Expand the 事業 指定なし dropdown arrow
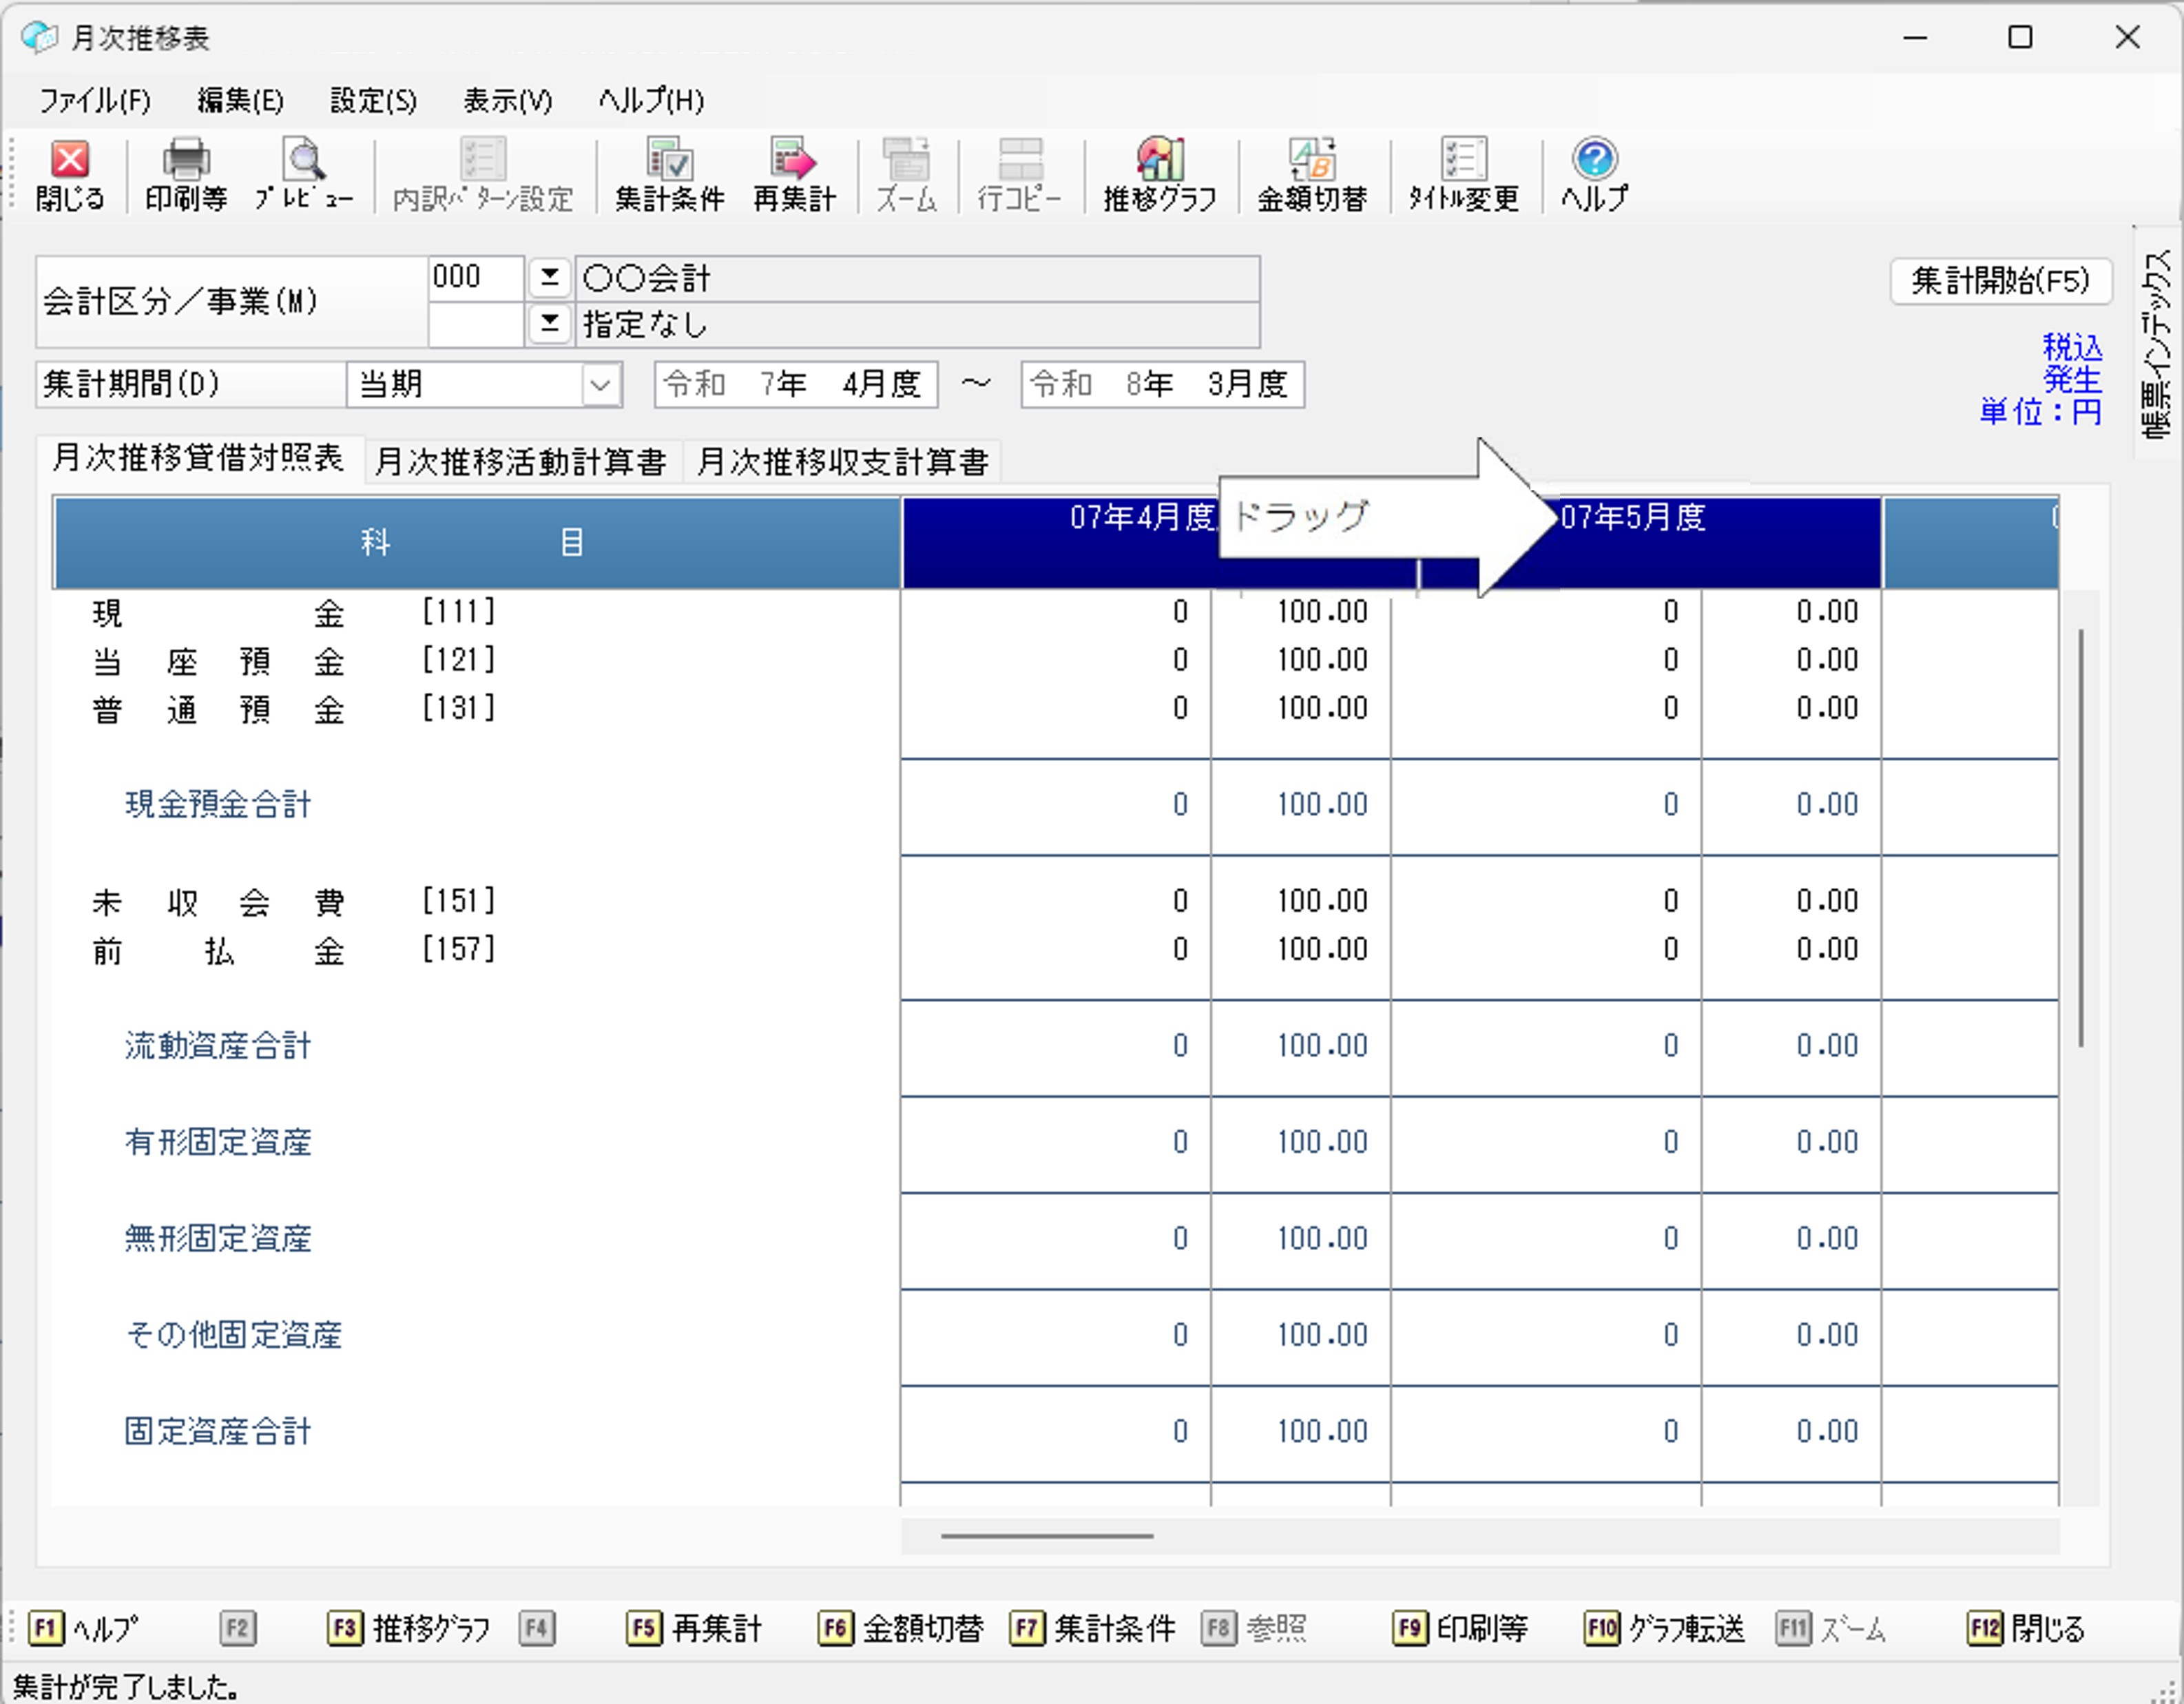Image resolution: width=2184 pixels, height=1704 pixels. coord(549,323)
